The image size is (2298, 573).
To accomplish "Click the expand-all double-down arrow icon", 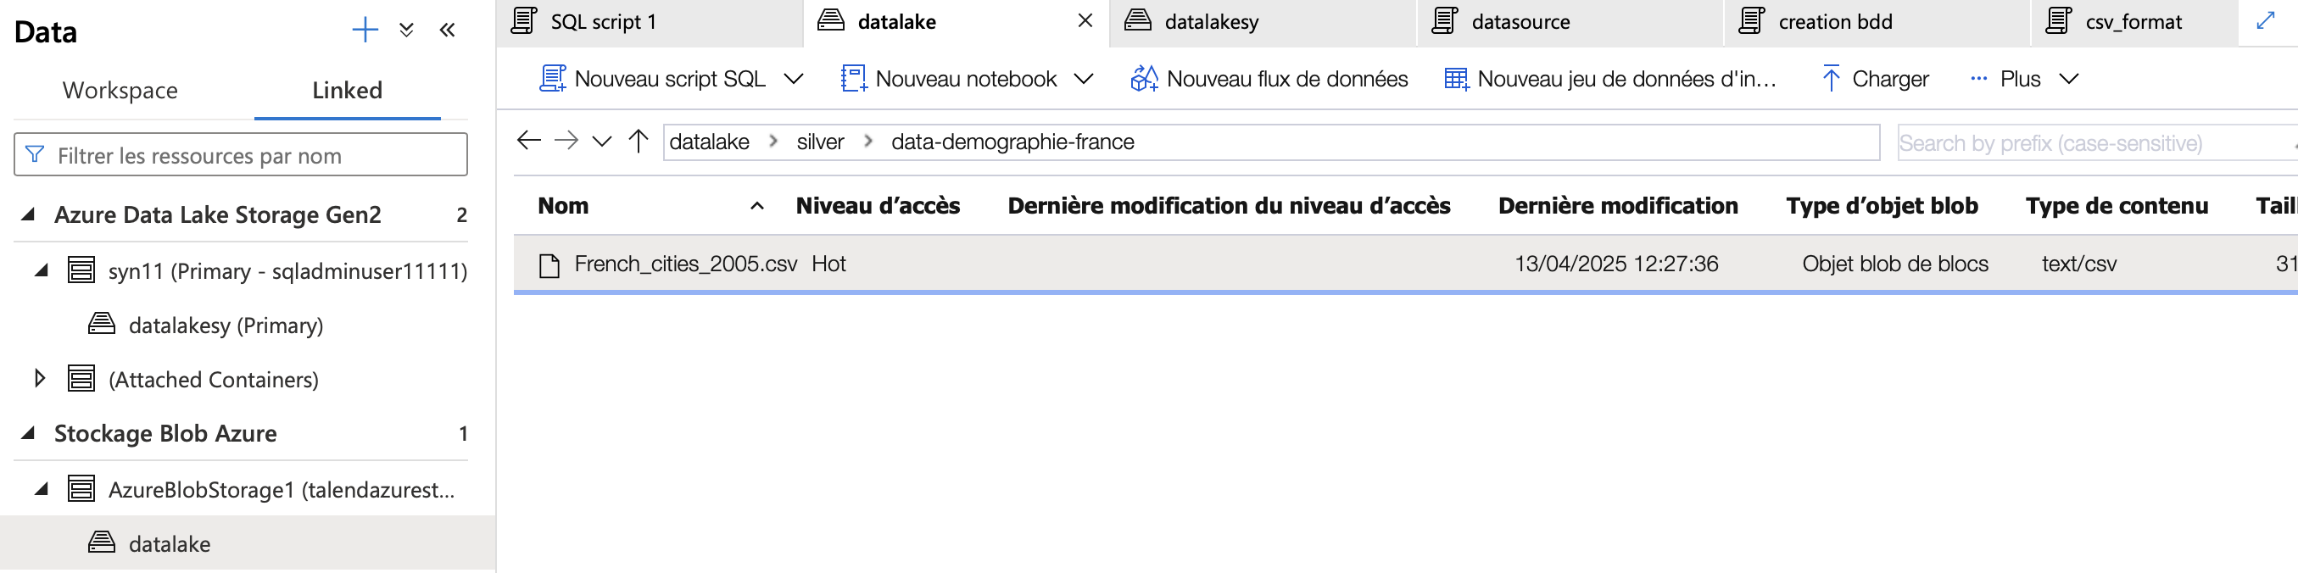I will (406, 31).
